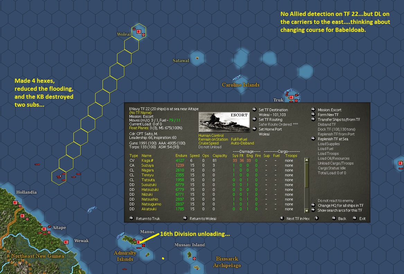
Task: Open destroyer Hatsuzuki details
Action: tap(150, 189)
